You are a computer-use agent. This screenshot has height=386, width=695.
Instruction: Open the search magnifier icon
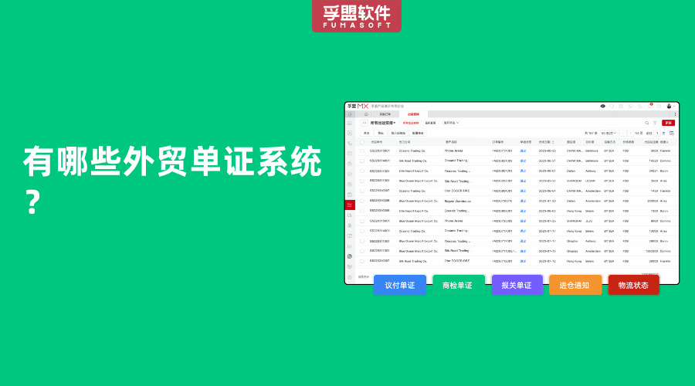(x=646, y=123)
